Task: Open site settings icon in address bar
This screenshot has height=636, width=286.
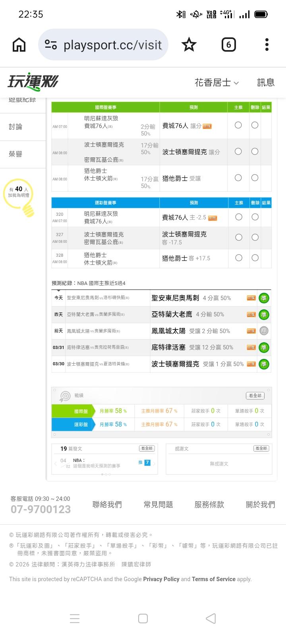Action: click(x=51, y=45)
